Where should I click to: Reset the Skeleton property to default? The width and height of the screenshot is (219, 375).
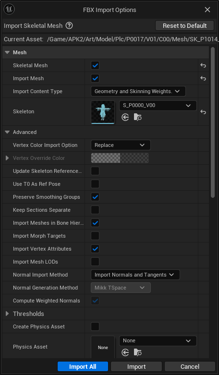pos(203,112)
